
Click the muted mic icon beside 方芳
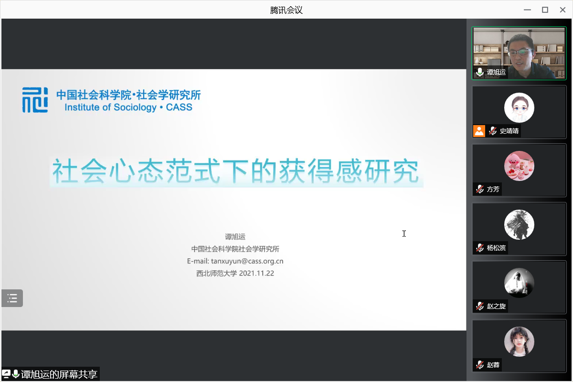(x=480, y=190)
